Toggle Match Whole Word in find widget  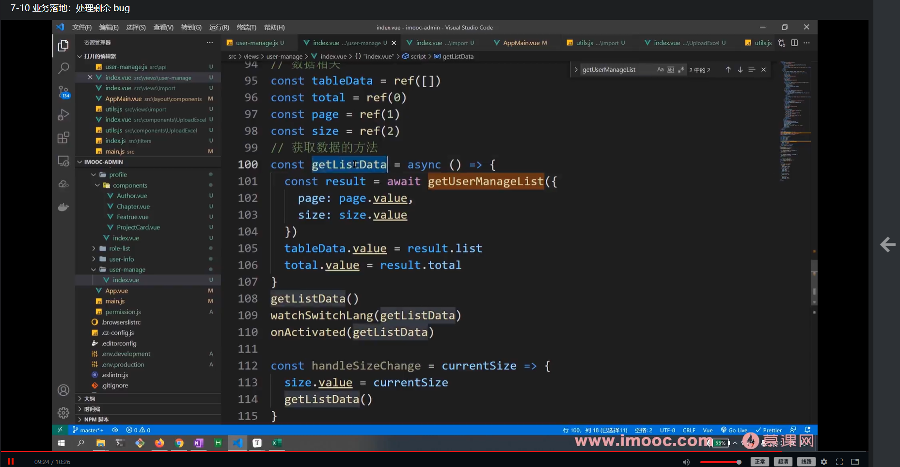(671, 70)
